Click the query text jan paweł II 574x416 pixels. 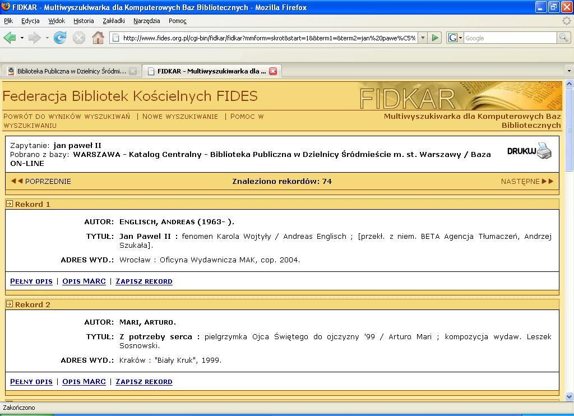(77, 145)
